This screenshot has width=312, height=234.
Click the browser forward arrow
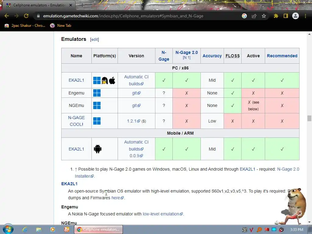pyautogui.click(x=16, y=16)
